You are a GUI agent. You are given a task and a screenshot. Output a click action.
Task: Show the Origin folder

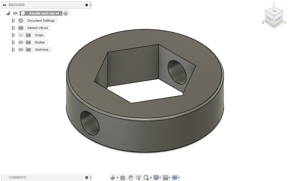(20, 35)
